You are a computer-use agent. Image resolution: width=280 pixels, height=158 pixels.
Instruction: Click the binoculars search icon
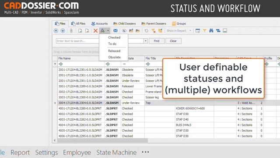(x=211, y=31)
